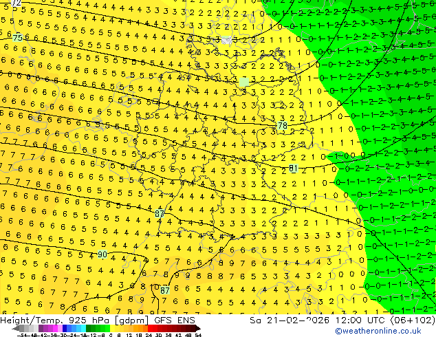Image resolution: width=436 pixels, height=337 pixels.
Task: Click the '54' legend scale value at far right
Action: coord(197,335)
